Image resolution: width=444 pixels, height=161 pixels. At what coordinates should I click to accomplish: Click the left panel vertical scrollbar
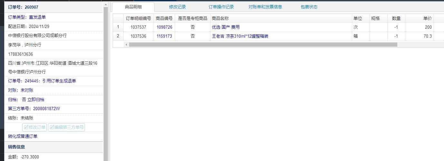106,84
